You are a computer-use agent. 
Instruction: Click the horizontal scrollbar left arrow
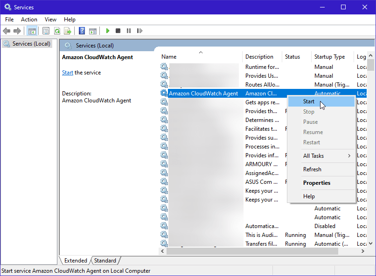(x=163, y=251)
